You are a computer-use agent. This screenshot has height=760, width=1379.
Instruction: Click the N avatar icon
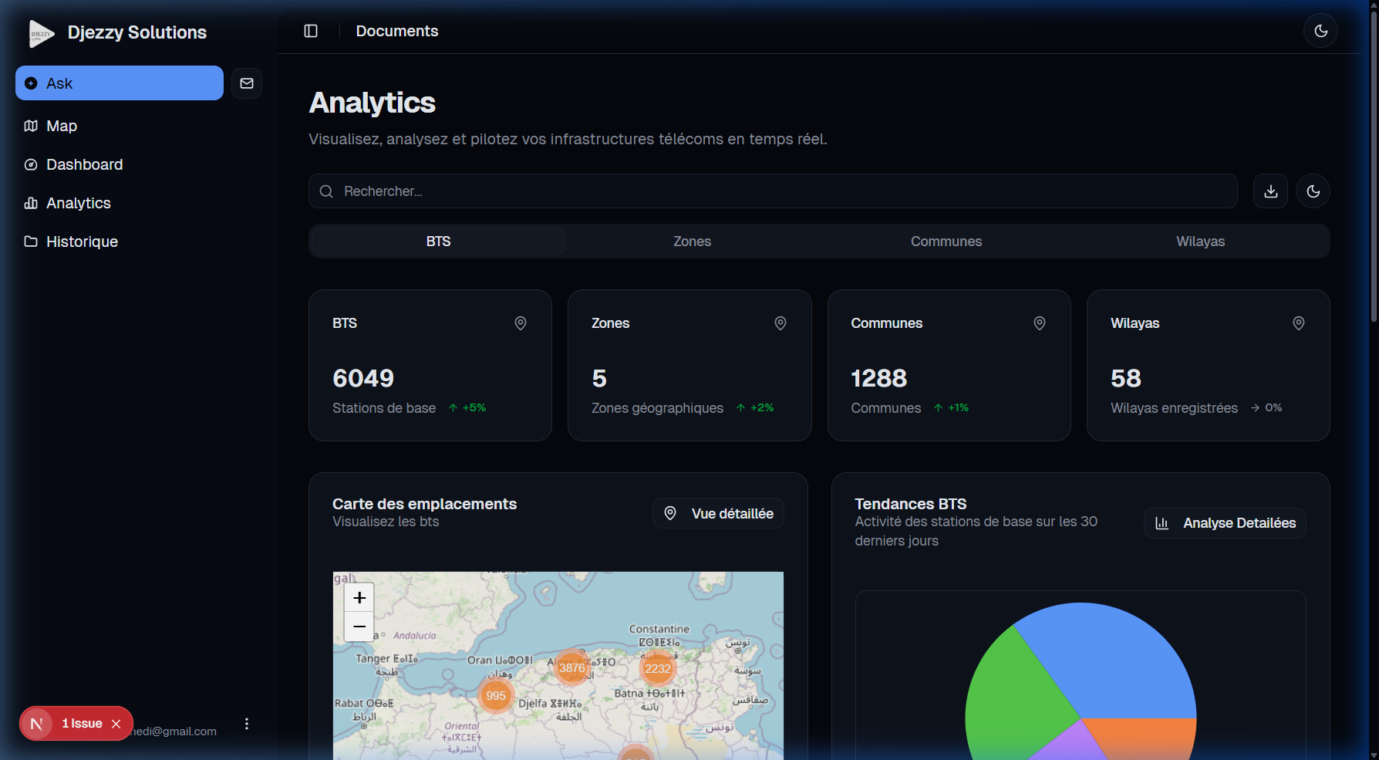click(36, 724)
